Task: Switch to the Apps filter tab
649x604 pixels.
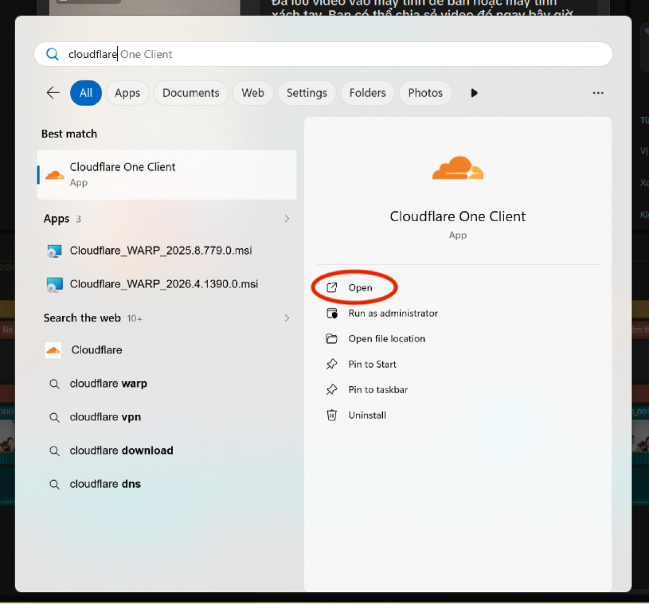Action: click(127, 93)
